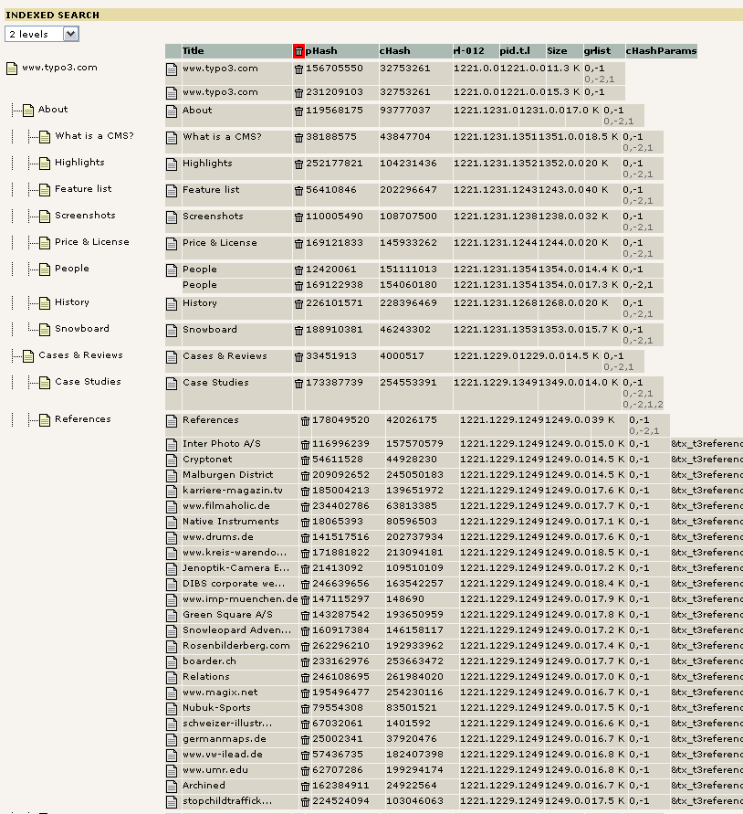Select Cases & Reviews in page tree
The height and width of the screenshot is (814, 743).
coord(80,355)
